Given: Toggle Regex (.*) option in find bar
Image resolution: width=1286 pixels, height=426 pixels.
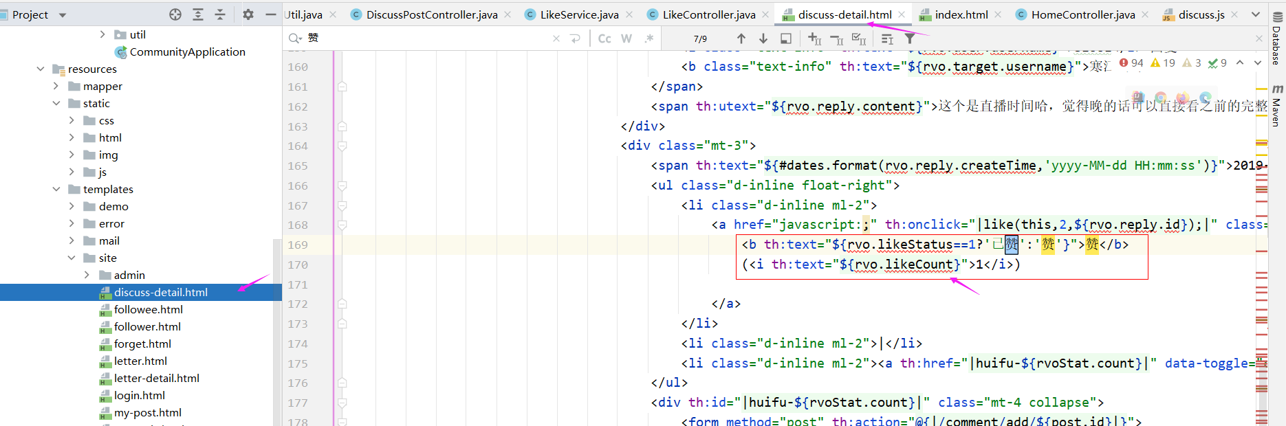Looking at the screenshot, I should pyautogui.click(x=649, y=38).
